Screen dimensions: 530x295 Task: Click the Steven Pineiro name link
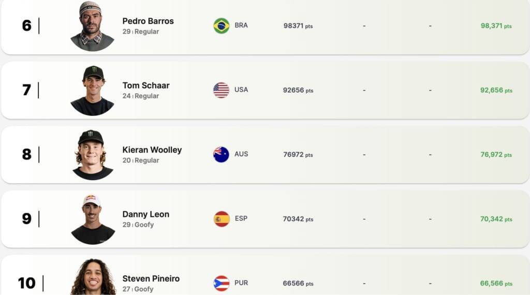[151, 278]
